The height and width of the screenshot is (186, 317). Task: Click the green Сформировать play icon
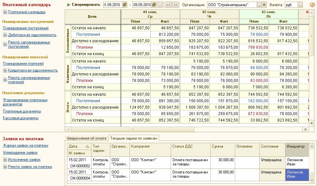click(69, 5)
